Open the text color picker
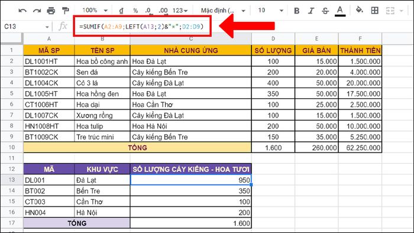This screenshot has height=233, width=414. [x=340, y=11]
